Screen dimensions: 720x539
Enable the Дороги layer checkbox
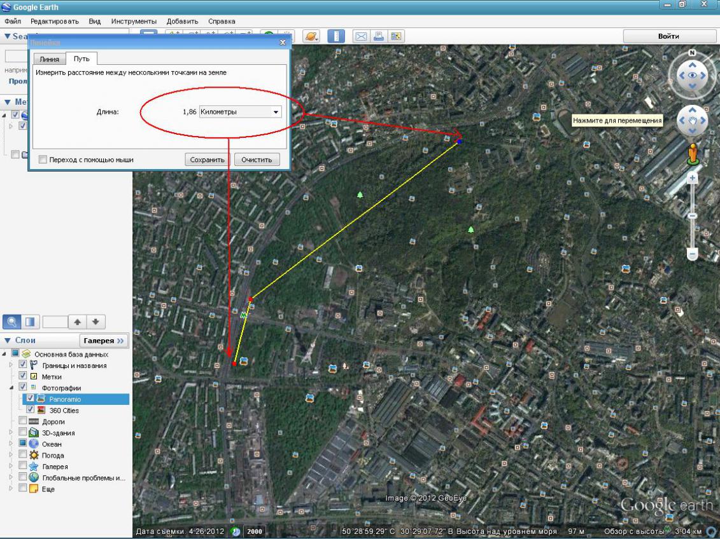23,421
